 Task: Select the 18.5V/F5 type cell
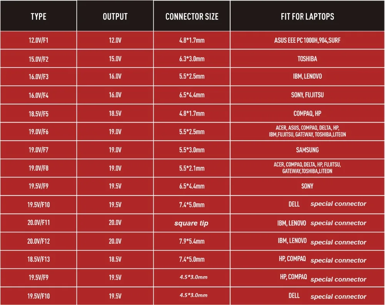[x=38, y=113]
